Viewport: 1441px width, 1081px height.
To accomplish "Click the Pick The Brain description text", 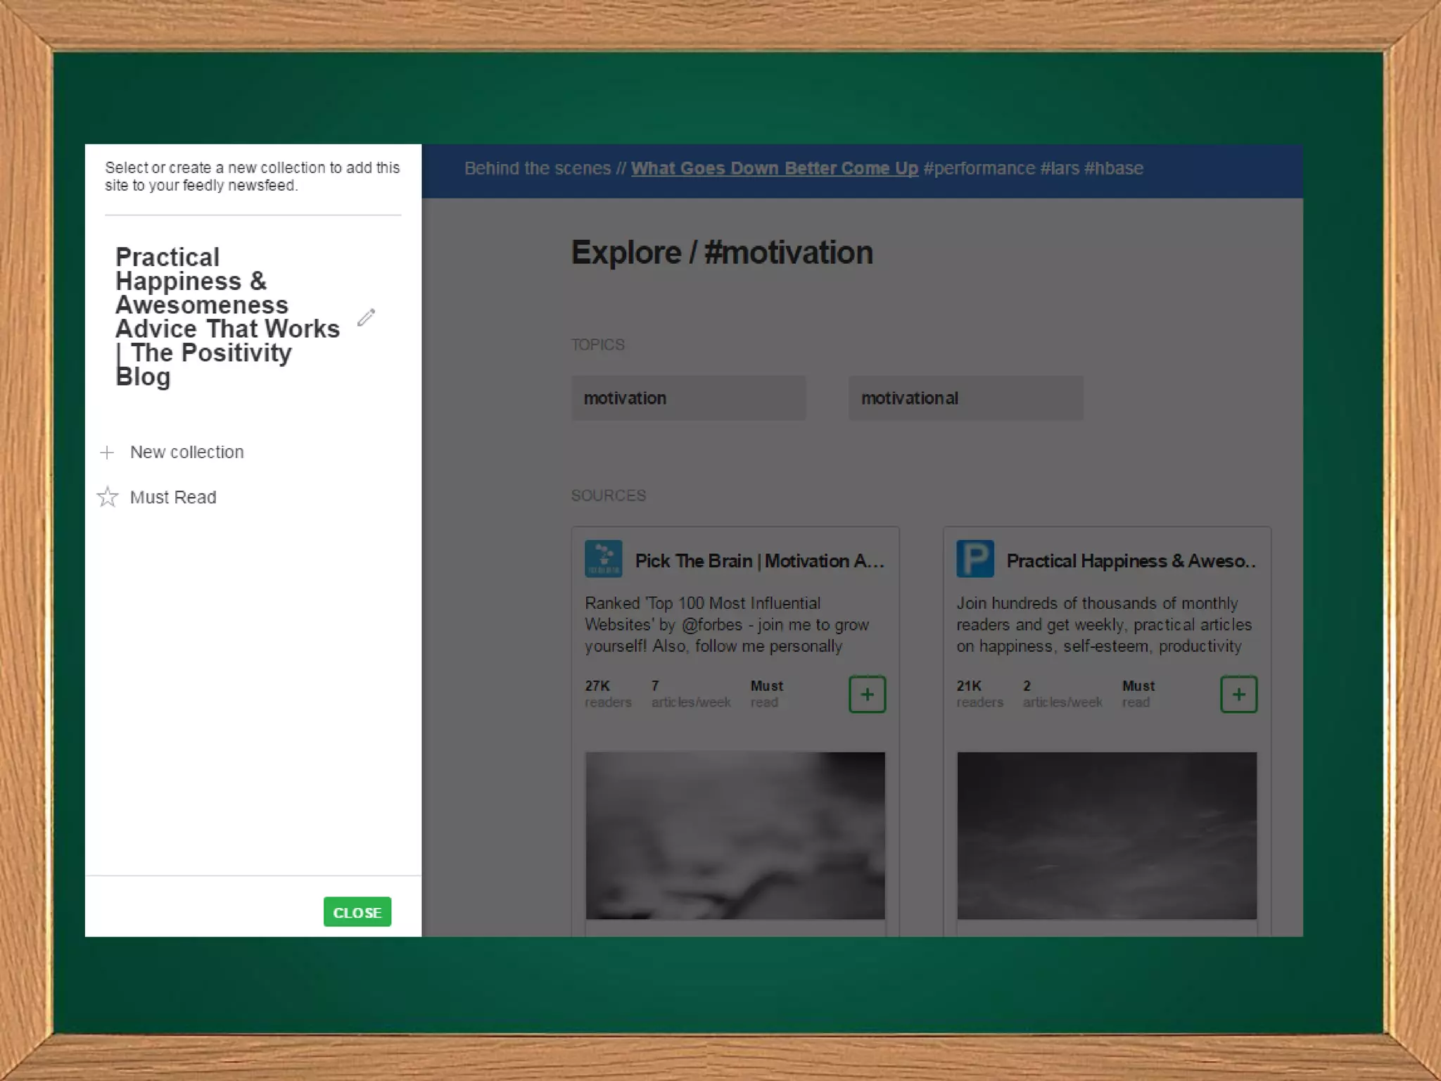I will [x=726, y=625].
